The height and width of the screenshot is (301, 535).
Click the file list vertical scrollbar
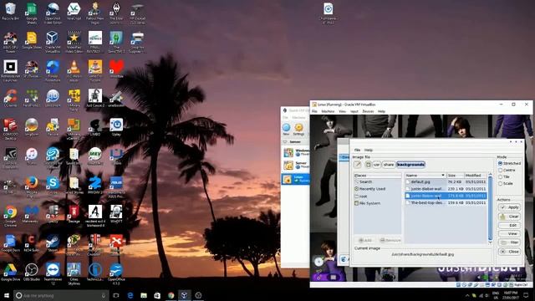pos(491,208)
